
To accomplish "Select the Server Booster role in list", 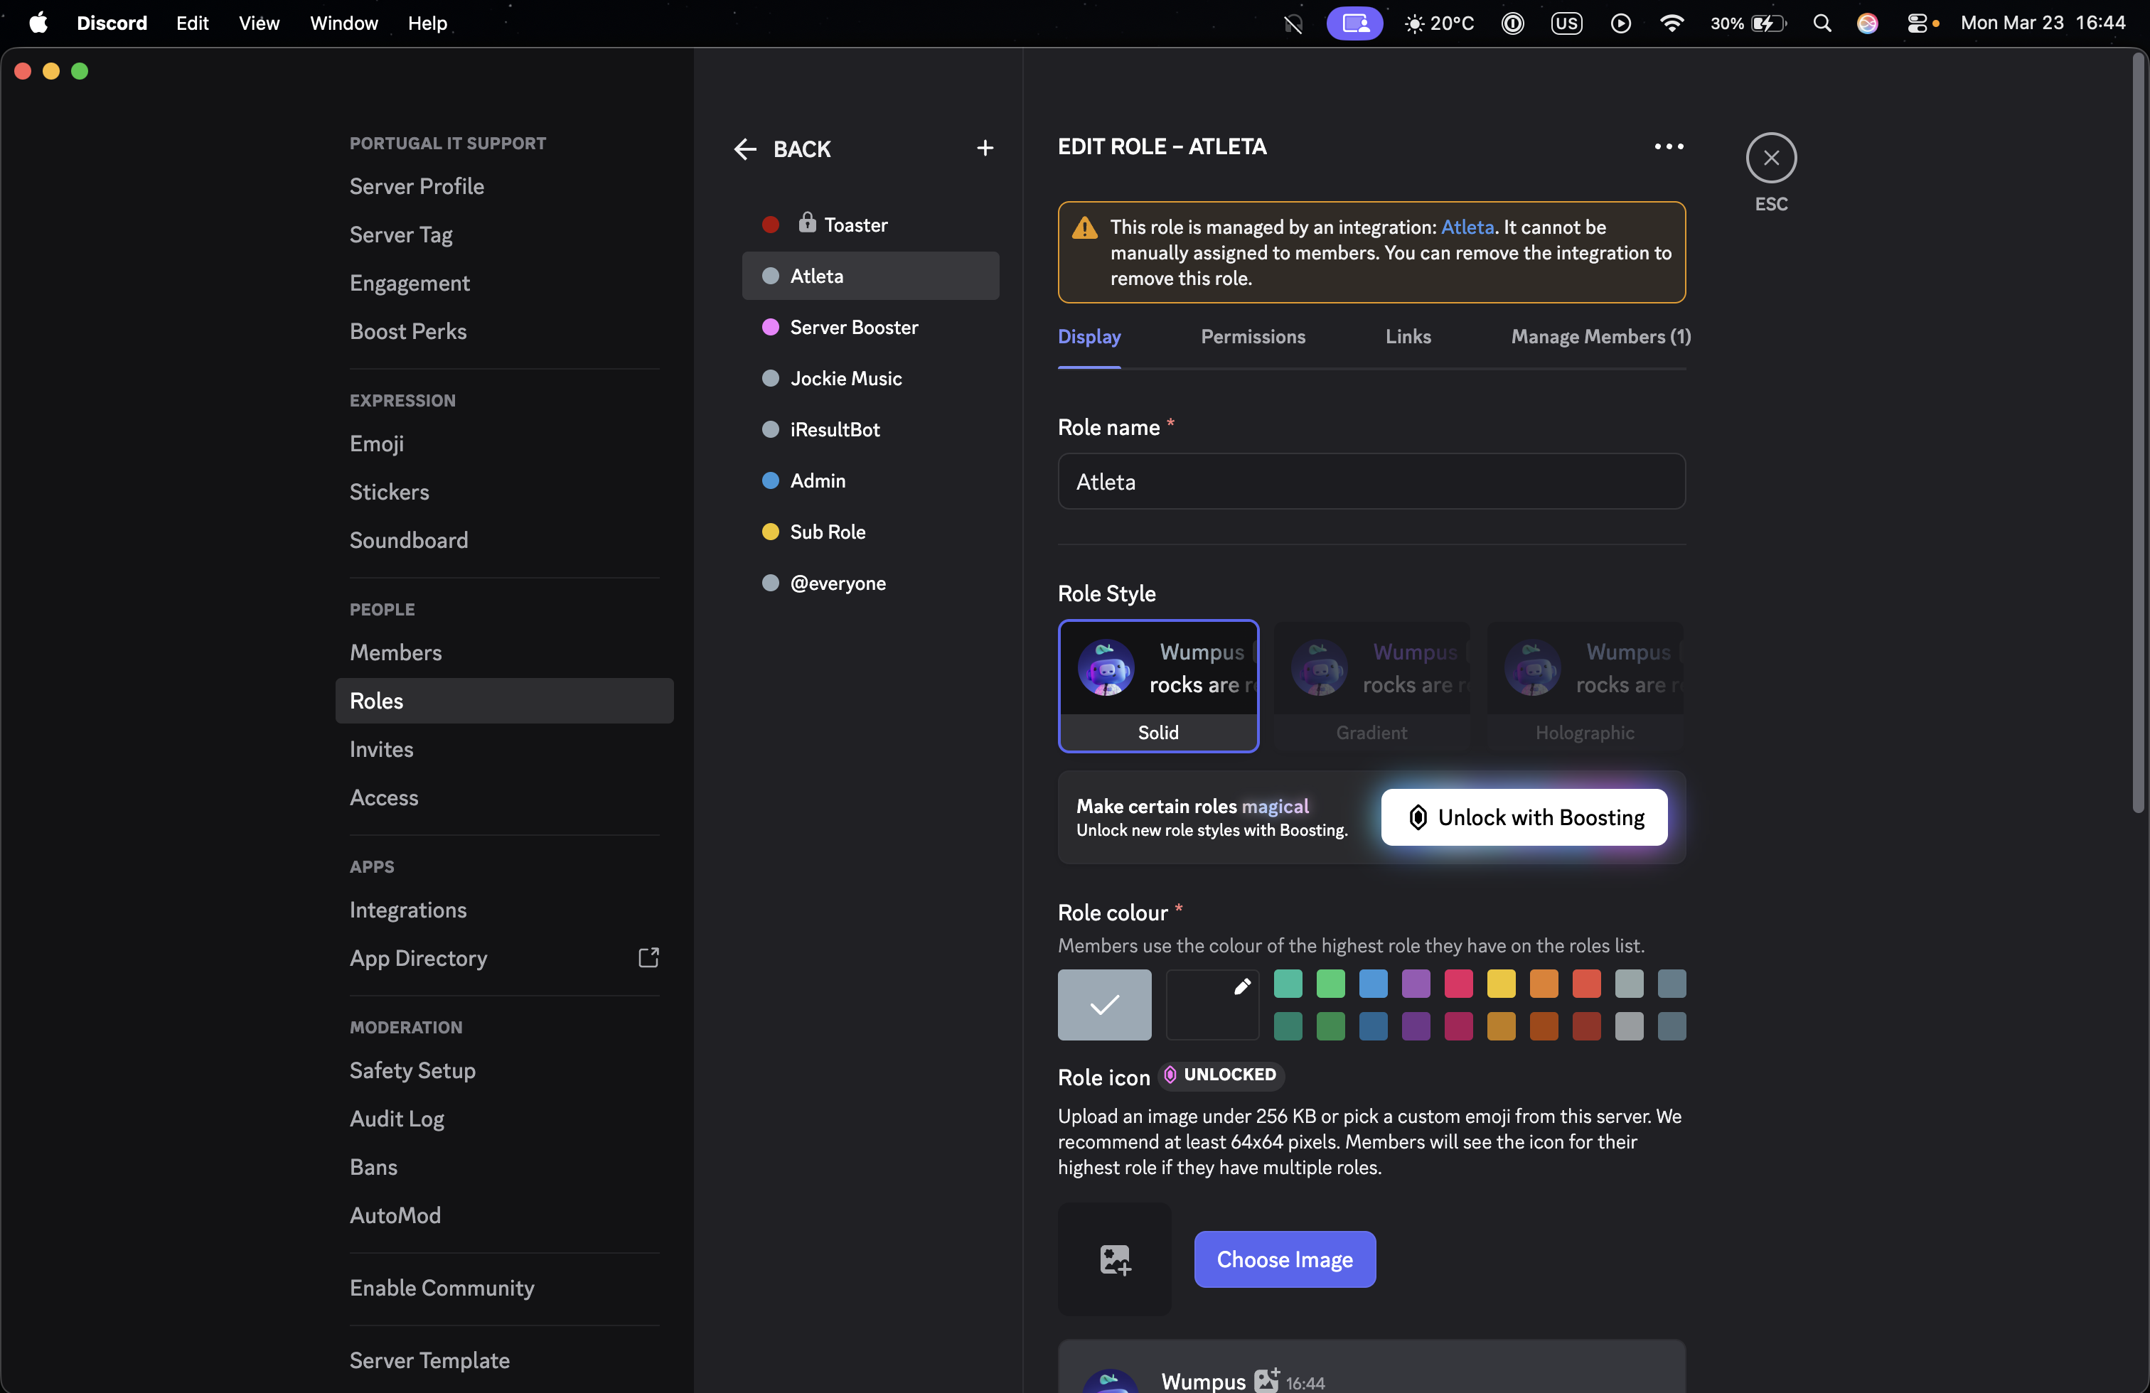I will coord(852,327).
